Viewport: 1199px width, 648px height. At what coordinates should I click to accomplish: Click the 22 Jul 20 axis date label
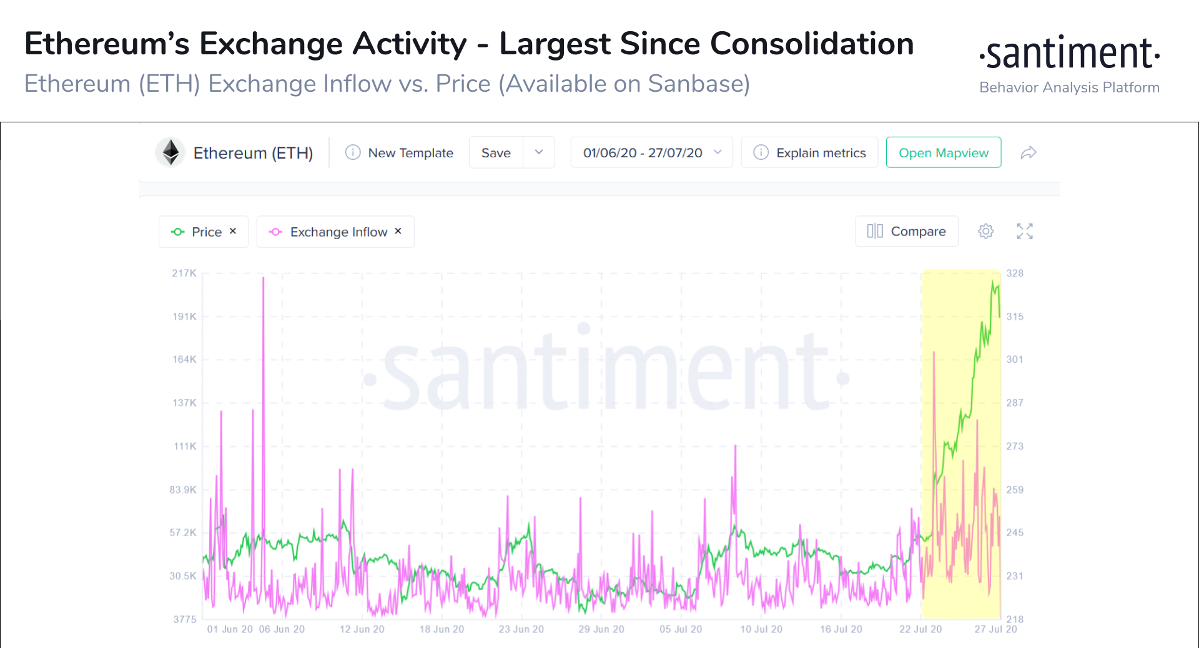point(920,629)
